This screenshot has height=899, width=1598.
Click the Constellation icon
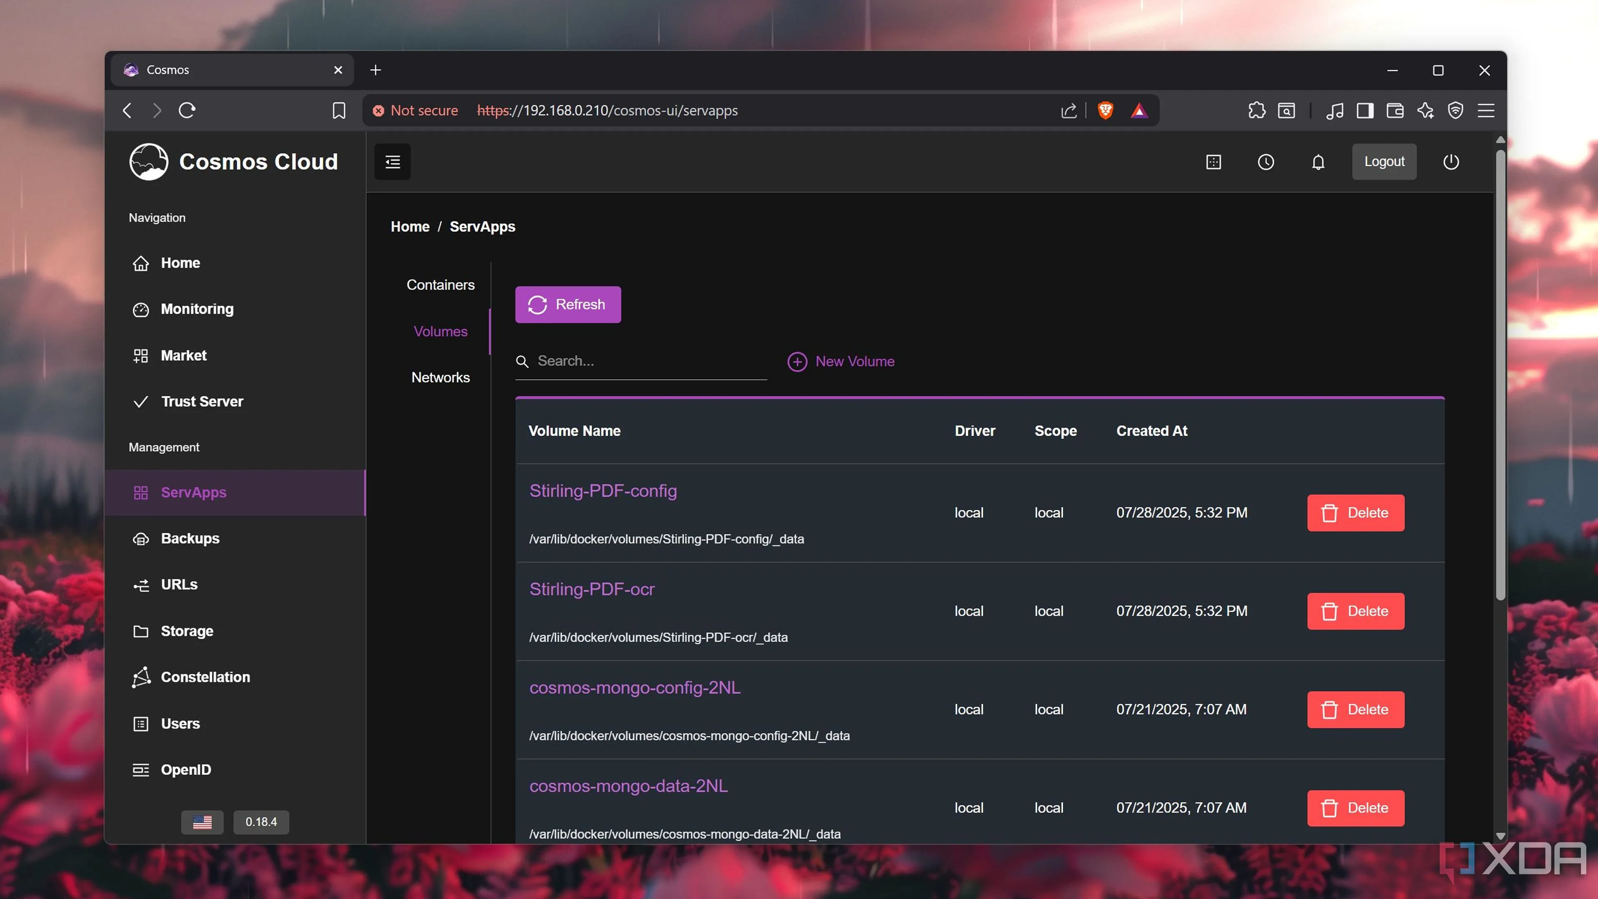pos(141,678)
